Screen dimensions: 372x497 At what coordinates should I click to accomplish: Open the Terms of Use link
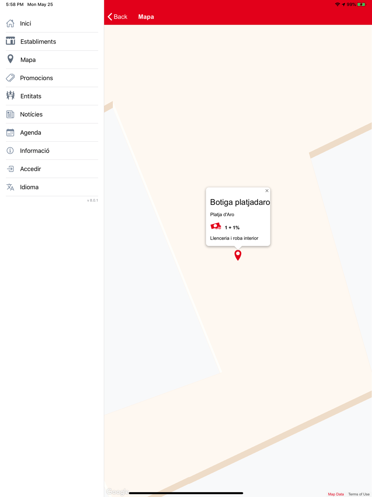(359, 494)
